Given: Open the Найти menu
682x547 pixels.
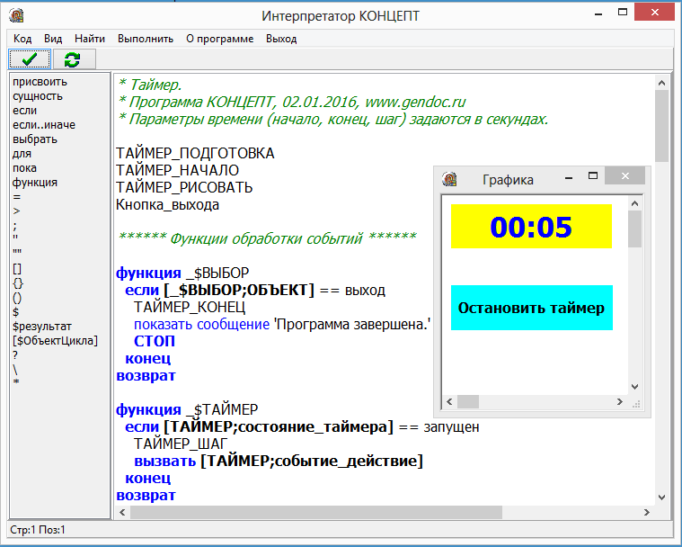Looking at the screenshot, I should [90, 39].
